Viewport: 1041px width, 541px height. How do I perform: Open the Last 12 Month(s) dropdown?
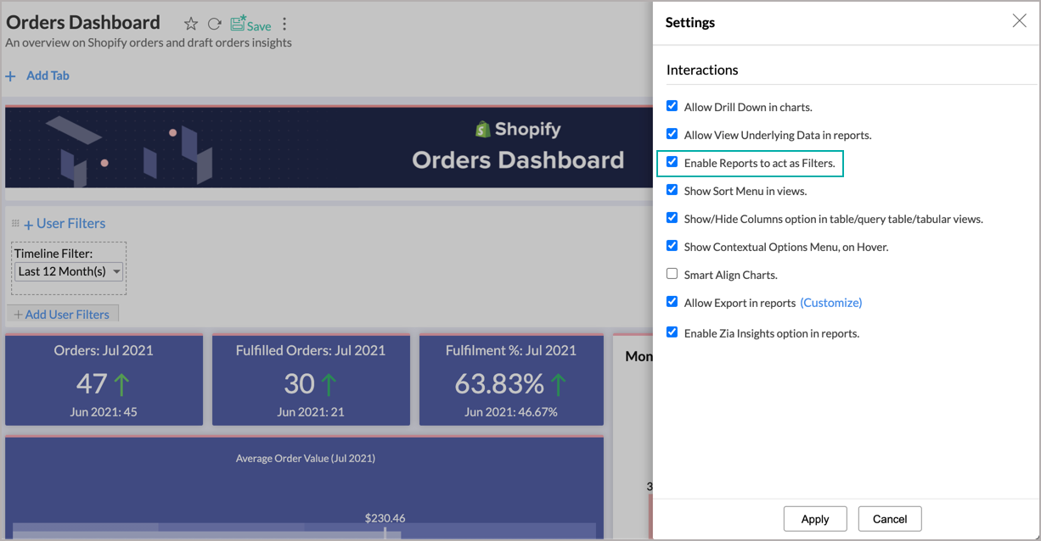coord(69,271)
